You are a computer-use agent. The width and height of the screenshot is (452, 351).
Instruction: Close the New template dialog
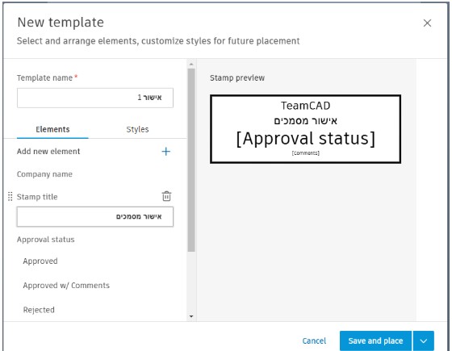pos(427,23)
